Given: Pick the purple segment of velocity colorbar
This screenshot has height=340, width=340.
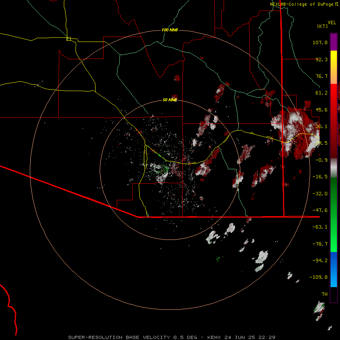Looking at the screenshot, I should click(334, 42).
